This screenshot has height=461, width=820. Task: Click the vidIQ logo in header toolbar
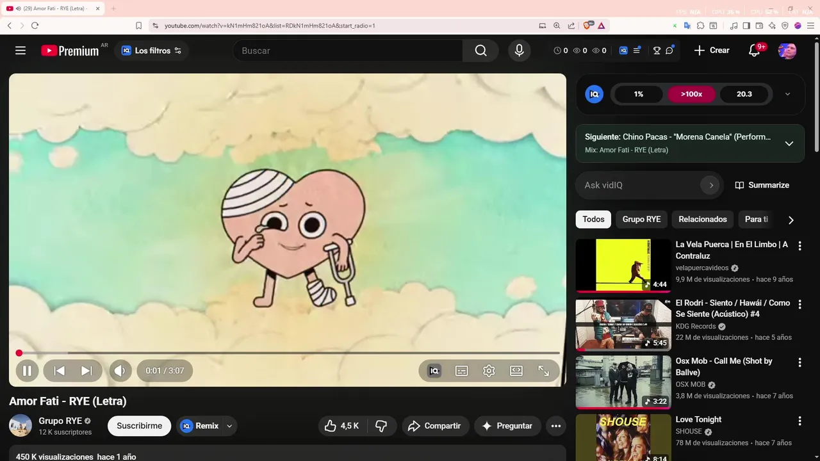coord(623,51)
